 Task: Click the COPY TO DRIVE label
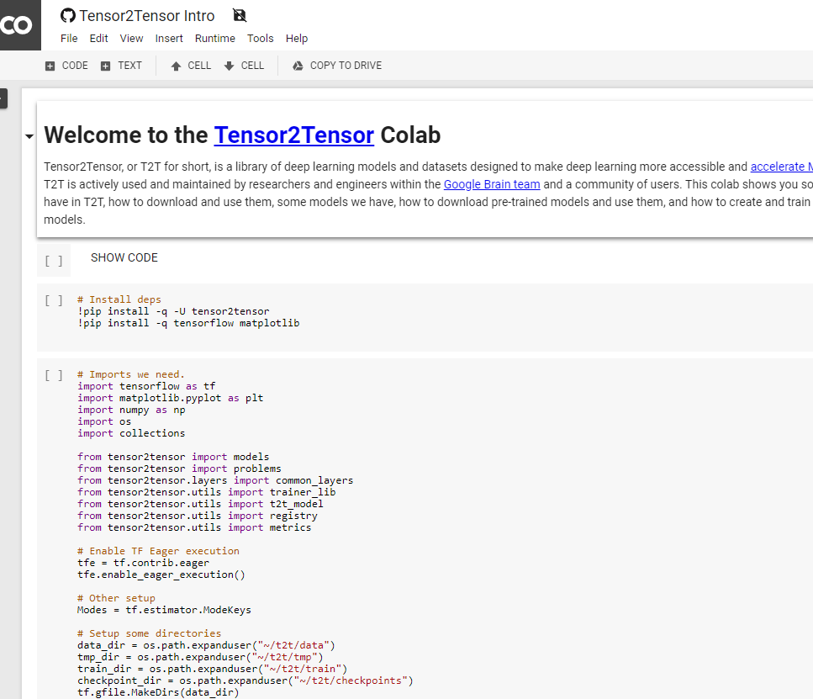point(346,66)
